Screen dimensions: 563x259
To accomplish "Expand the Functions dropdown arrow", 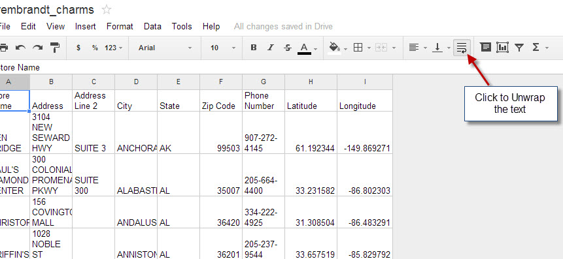I will 547,48.
